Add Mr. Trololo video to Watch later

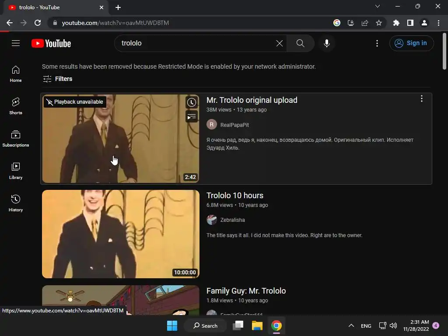click(x=192, y=102)
